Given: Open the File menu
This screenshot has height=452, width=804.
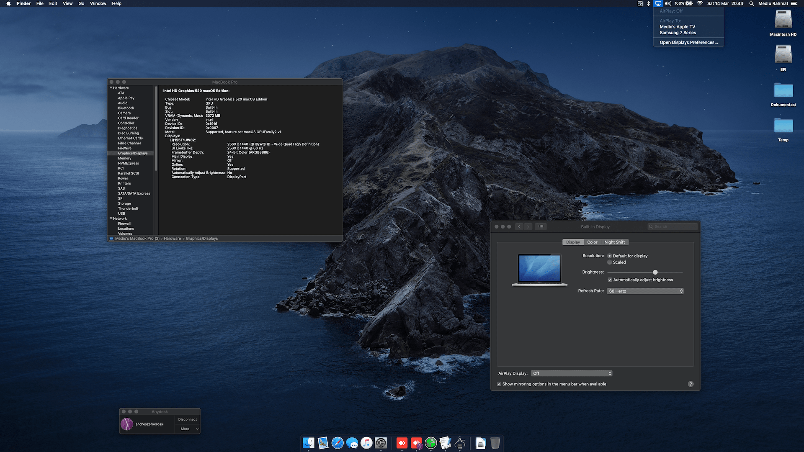Looking at the screenshot, I should 40,3.
